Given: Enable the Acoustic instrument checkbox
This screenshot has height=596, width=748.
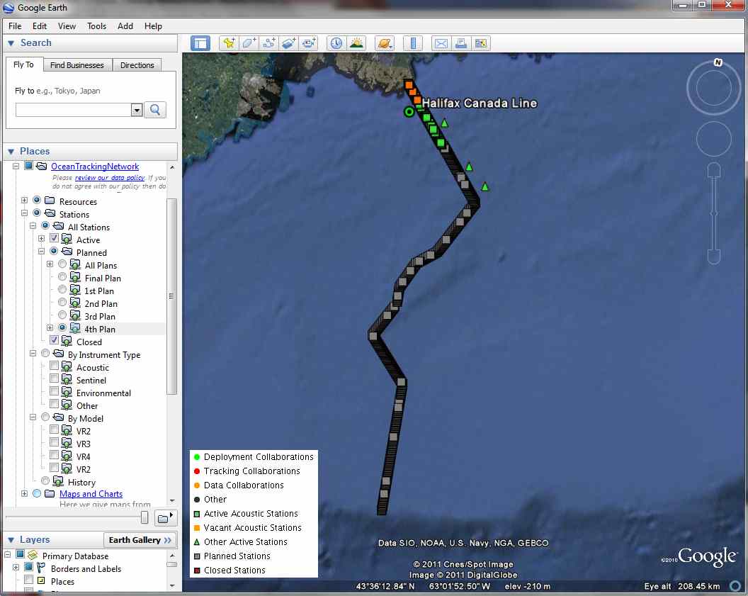Looking at the screenshot, I should tap(55, 366).
